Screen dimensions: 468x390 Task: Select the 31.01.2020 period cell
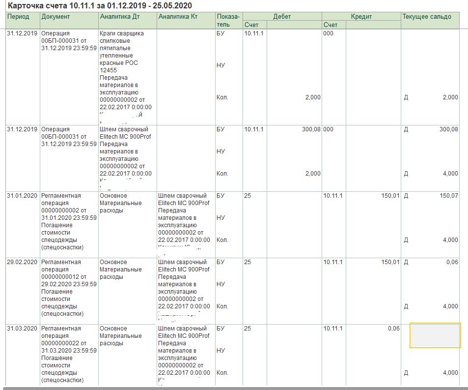pos(22,196)
